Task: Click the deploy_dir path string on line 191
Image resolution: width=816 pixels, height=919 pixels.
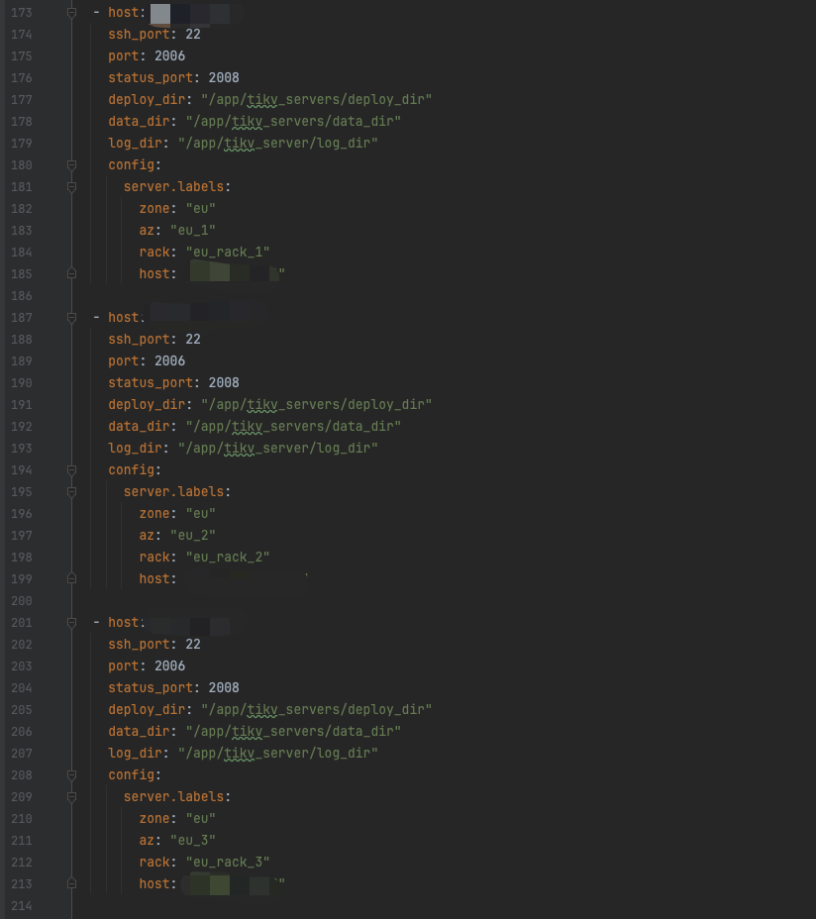Action: 316,405
